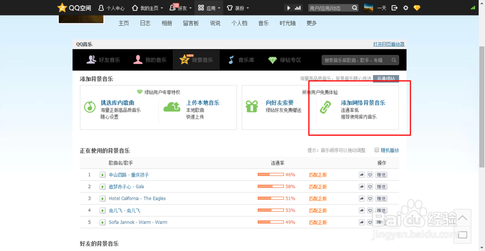Image resolution: width=485 pixels, height=251 pixels.
Task: Click the chain-link icon for 添加网络背景音乐
Action: (x=325, y=108)
